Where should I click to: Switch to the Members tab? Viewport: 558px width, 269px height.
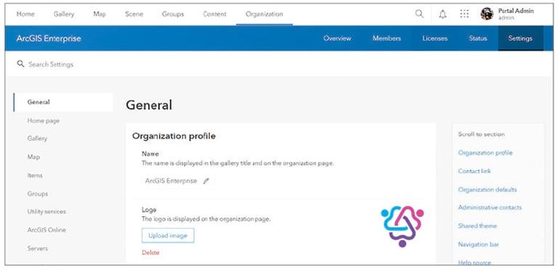click(x=387, y=38)
